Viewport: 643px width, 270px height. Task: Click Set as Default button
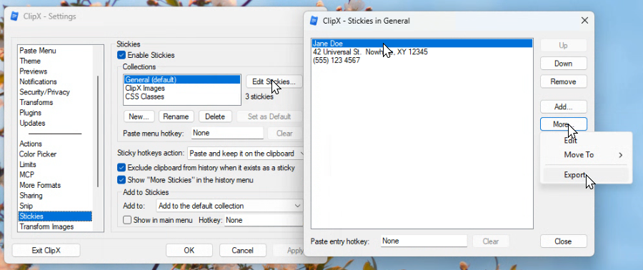[x=269, y=116]
